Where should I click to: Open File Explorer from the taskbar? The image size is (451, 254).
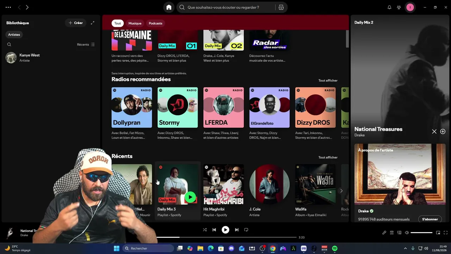tap(200, 248)
